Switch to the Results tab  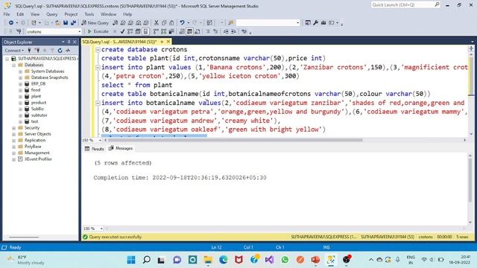click(x=95, y=149)
